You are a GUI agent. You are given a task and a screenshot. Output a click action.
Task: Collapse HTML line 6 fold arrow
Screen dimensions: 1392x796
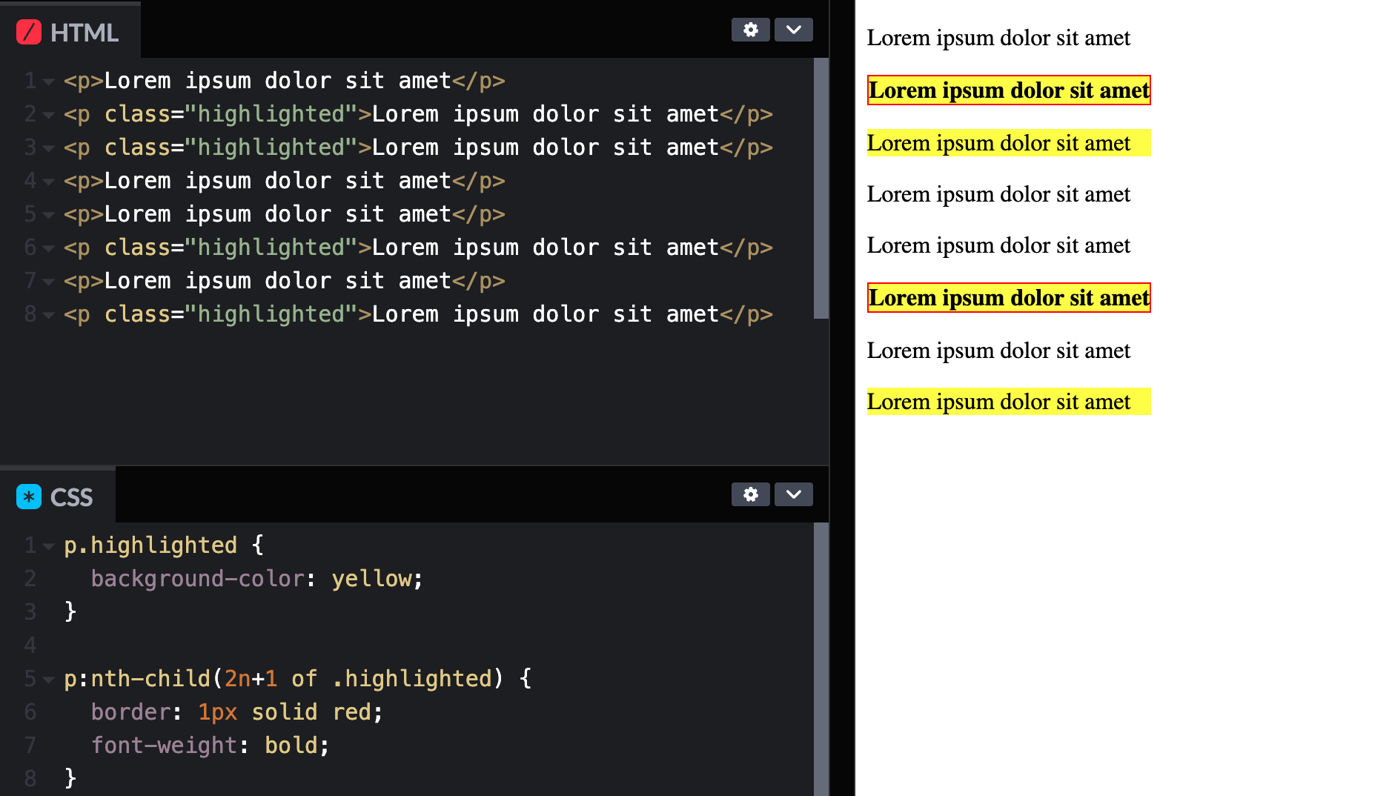[49, 248]
